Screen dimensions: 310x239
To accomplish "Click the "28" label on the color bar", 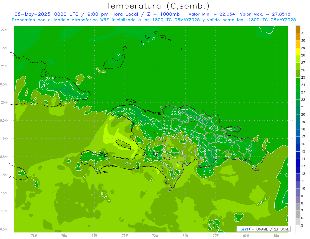I will (x=303, y=55).
